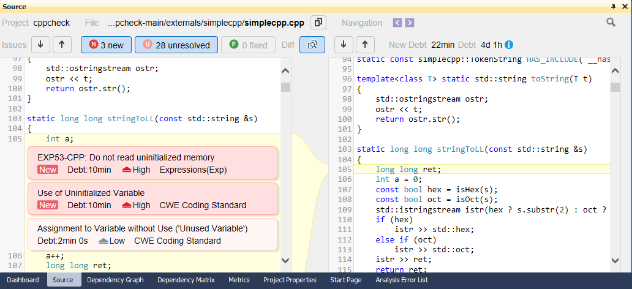Go to next issue down arrow
Image resolution: width=632 pixels, height=289 pixels.
[x=40, y=45]
